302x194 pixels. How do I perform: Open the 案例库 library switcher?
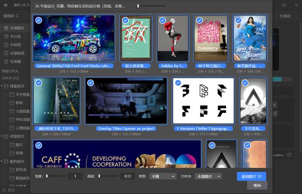[10, 16]
